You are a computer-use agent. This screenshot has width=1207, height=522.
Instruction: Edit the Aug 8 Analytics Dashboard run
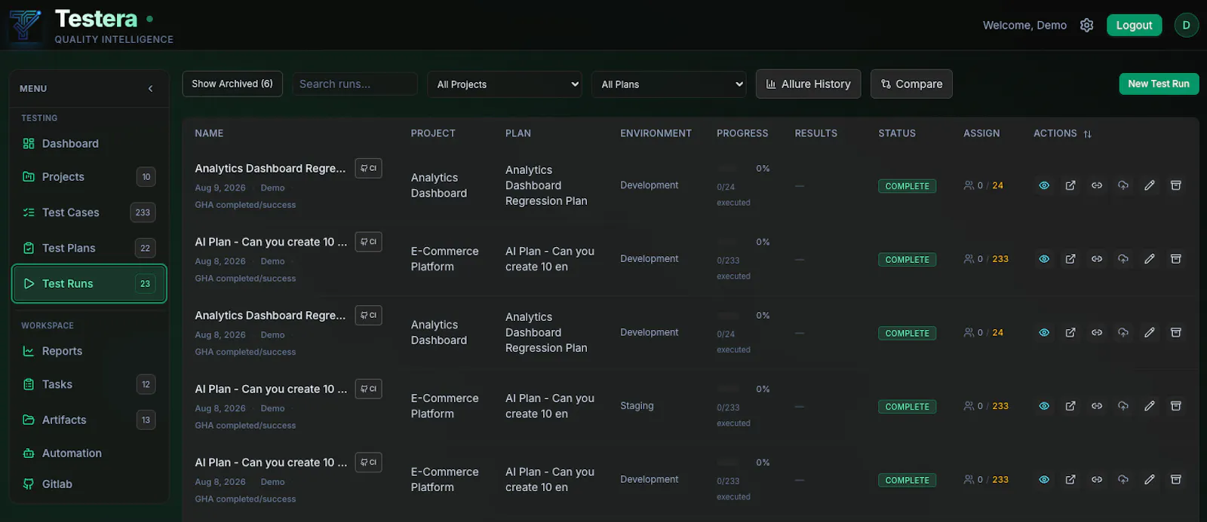point(1150,332)
